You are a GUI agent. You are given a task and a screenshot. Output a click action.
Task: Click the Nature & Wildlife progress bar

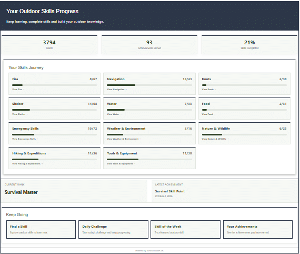[x=244, y=135]
